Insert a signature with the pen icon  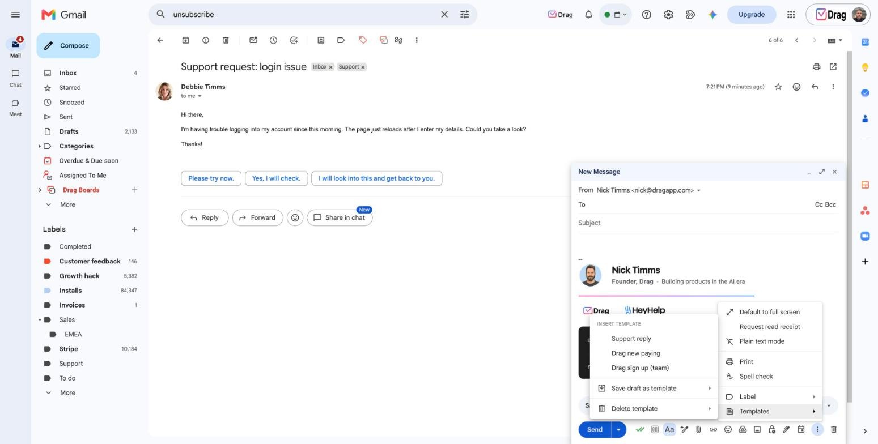tap(787, 429)
